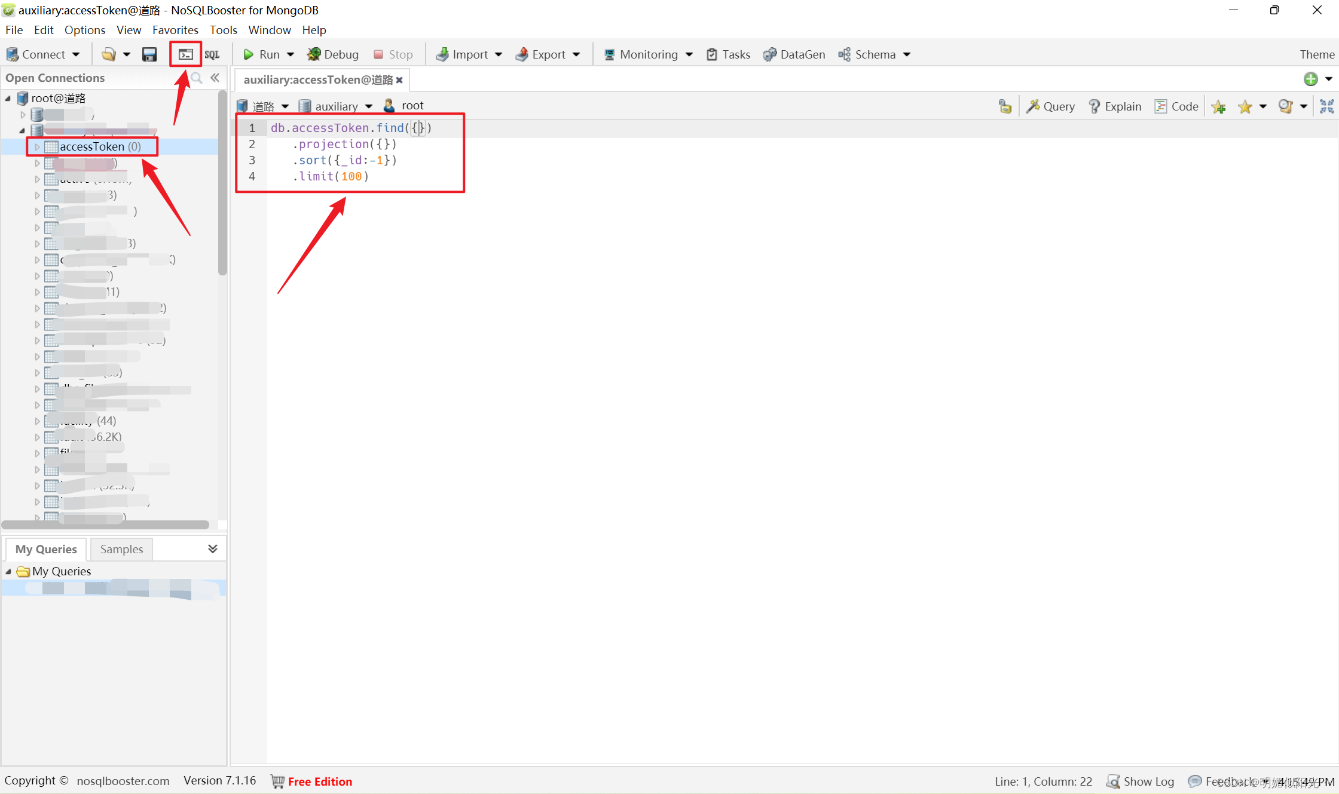Image resolution: width=1339 pixels, height=794 pixels.
Task: Click the search icon in Open Connections
Action: click(197, 78)
